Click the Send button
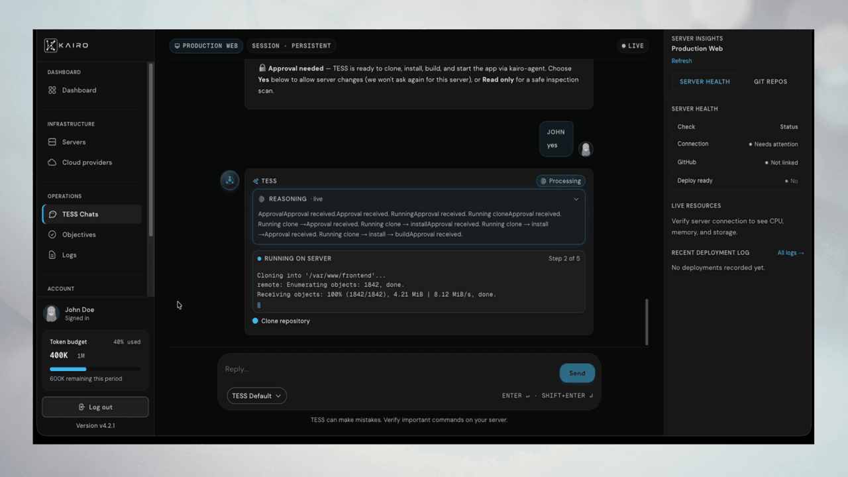 coord(577,373)
